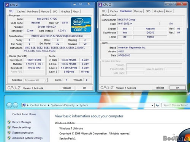Open System protection link

tap(23, 133)
